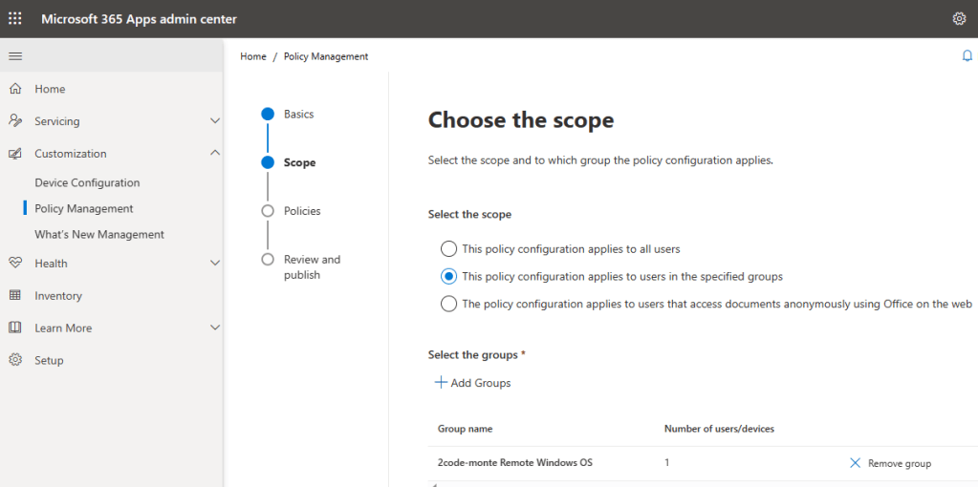Click the Inventory grid icon
The height and width of the screenshot is (487, 978).
[x=15, y=296]
